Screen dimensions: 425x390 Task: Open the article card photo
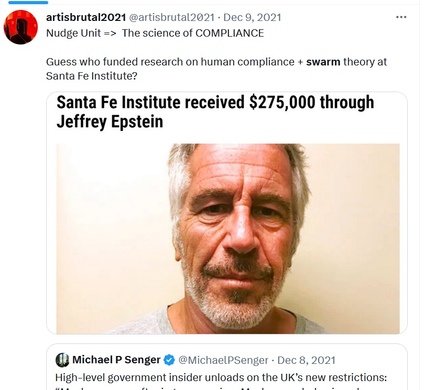tap(227, 238)
